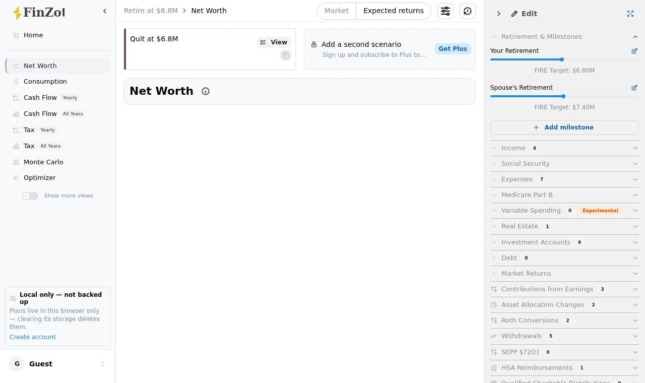Click the View button on Quit scenario
The height and width of the screenshot is (383, 645).
[274, 42]
